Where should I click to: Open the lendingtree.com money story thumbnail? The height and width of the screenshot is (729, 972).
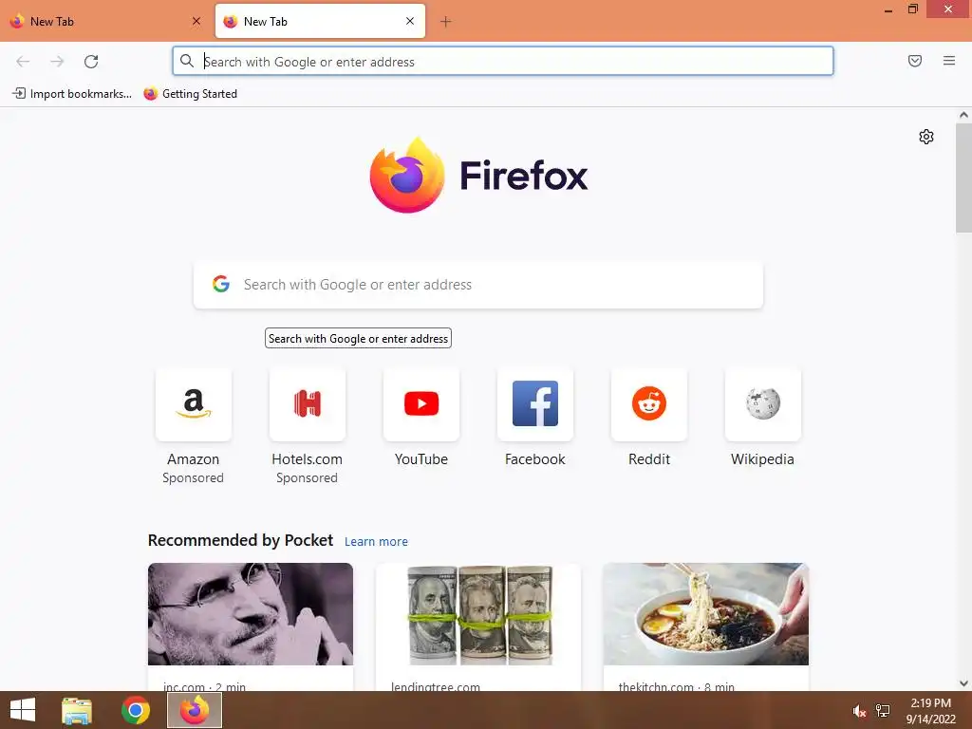pos(478,614)
